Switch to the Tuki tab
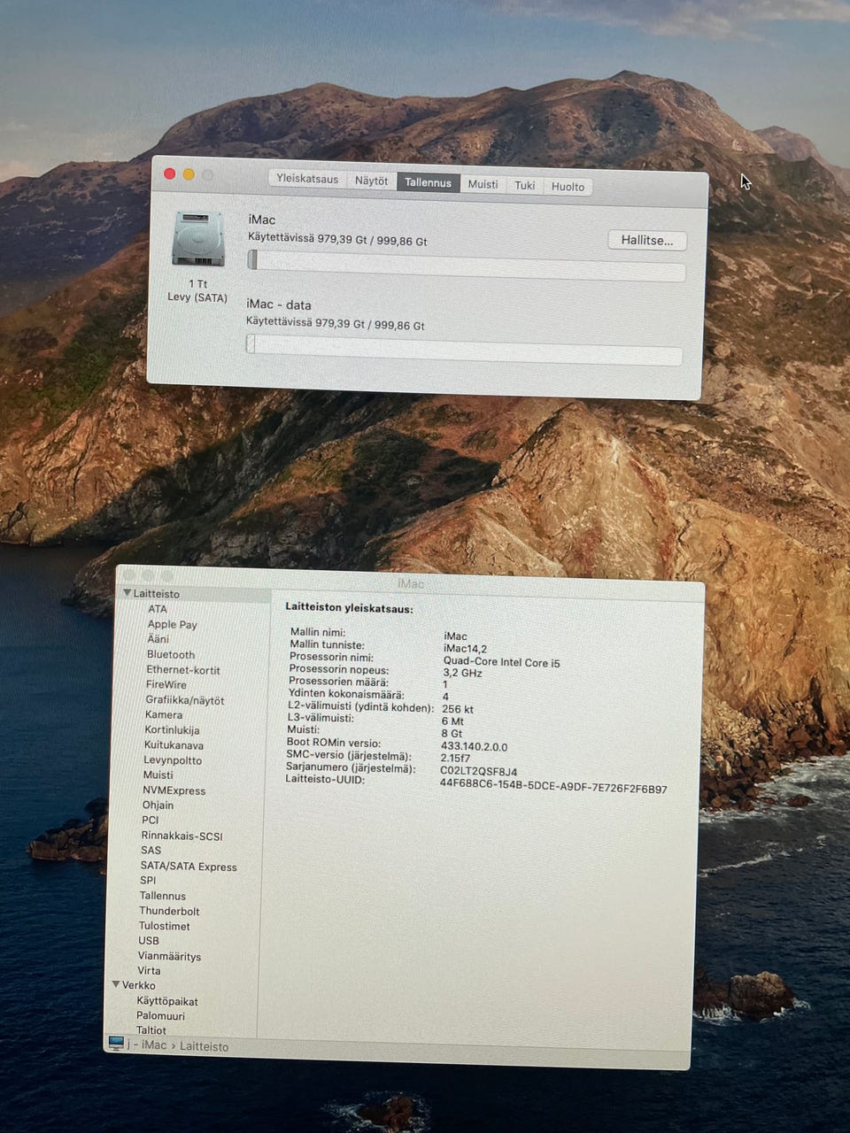 (x=525, y=185)
